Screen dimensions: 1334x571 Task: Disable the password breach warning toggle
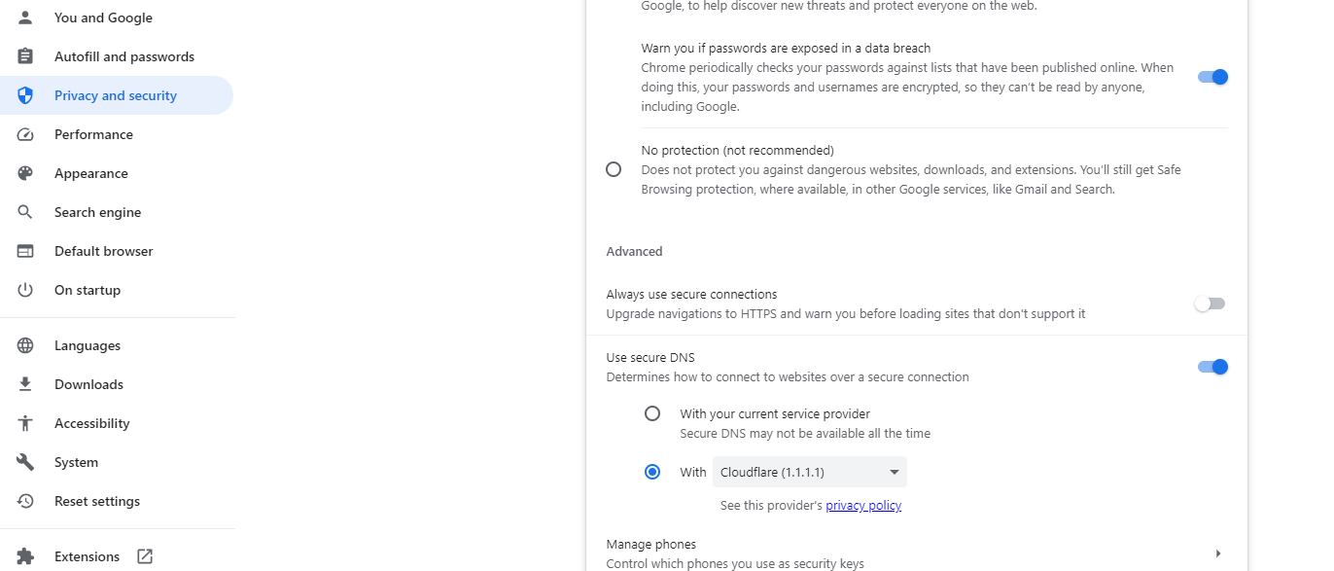(x=1212, y=76)
